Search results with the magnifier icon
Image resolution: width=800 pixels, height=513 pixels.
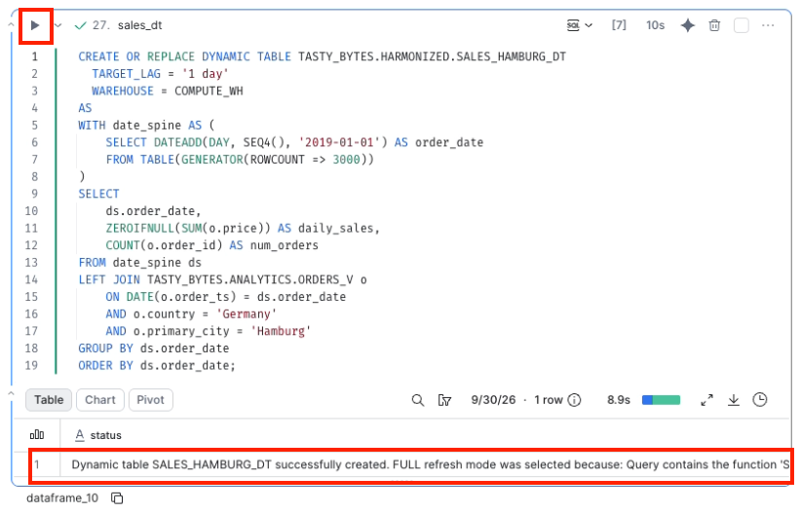[418, 400]
